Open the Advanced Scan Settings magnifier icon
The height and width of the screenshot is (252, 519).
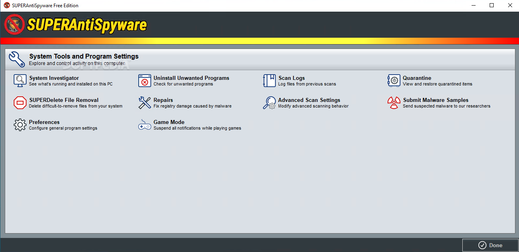coord(269,103)
